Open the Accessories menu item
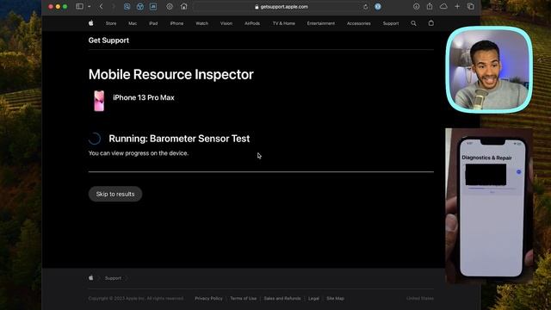 click(359, 23)
